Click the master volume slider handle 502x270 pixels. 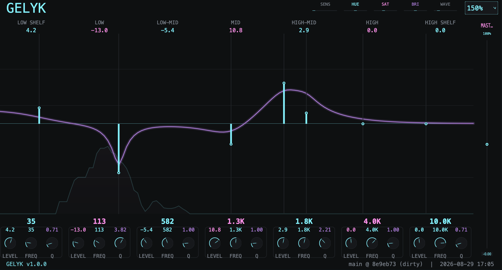tap(487, 144)
